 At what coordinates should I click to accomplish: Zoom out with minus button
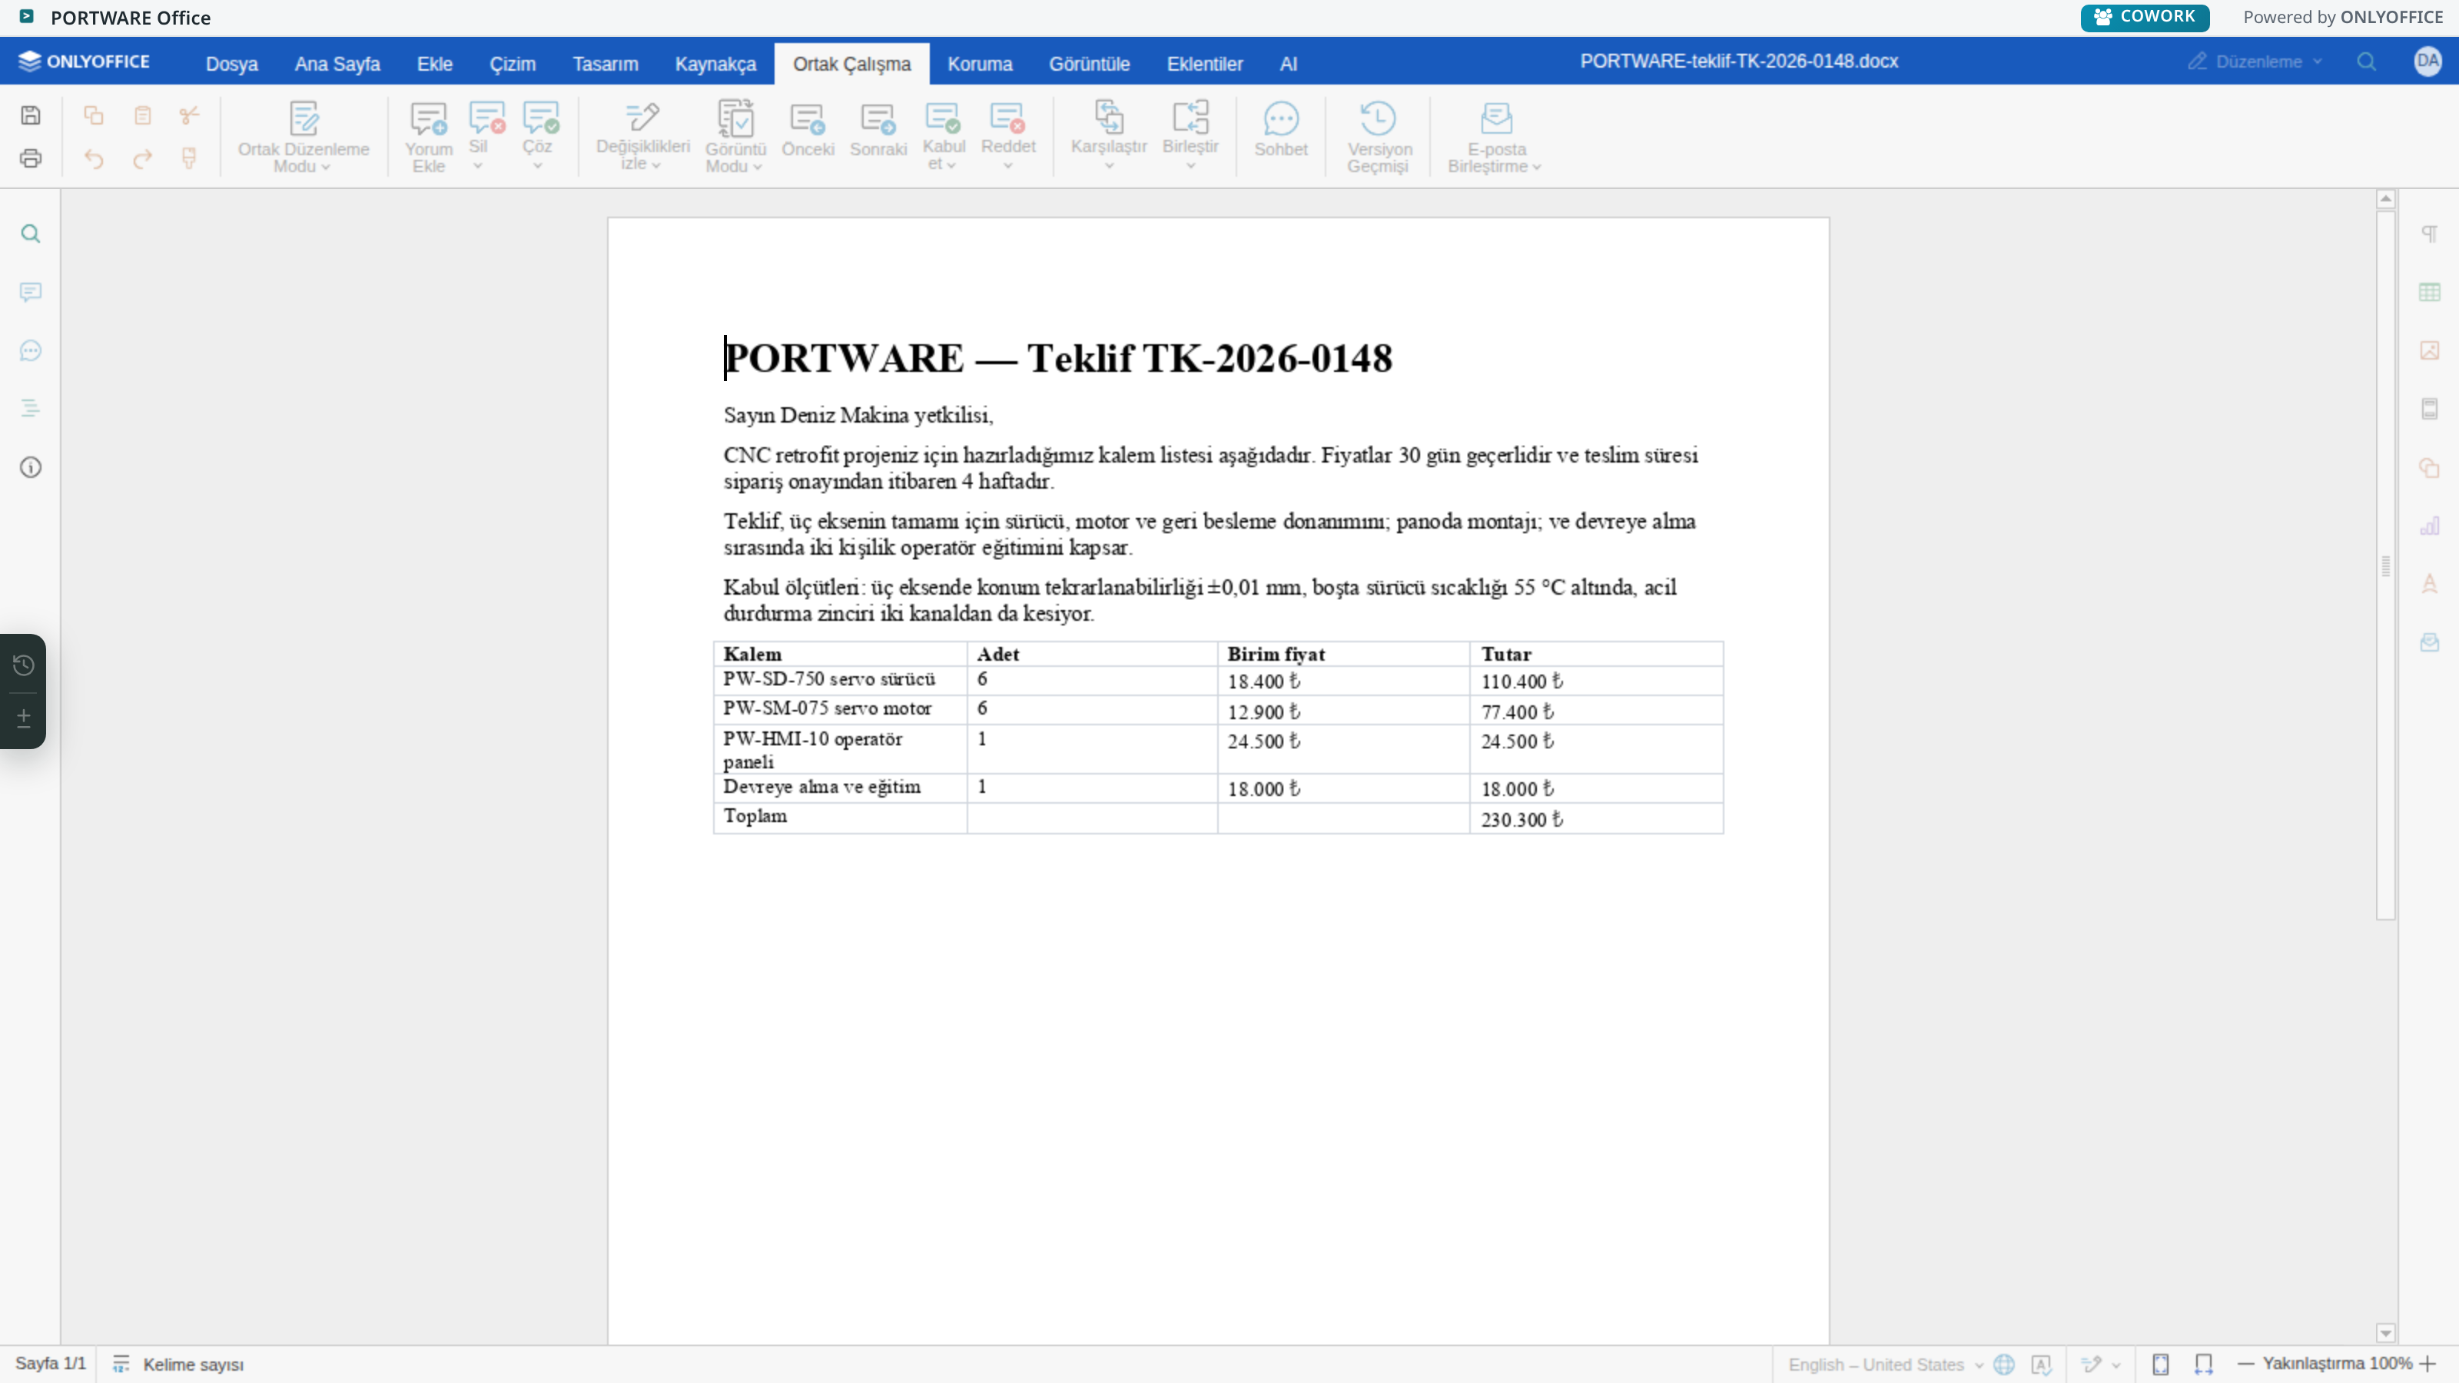[x=2245, y=1364]
